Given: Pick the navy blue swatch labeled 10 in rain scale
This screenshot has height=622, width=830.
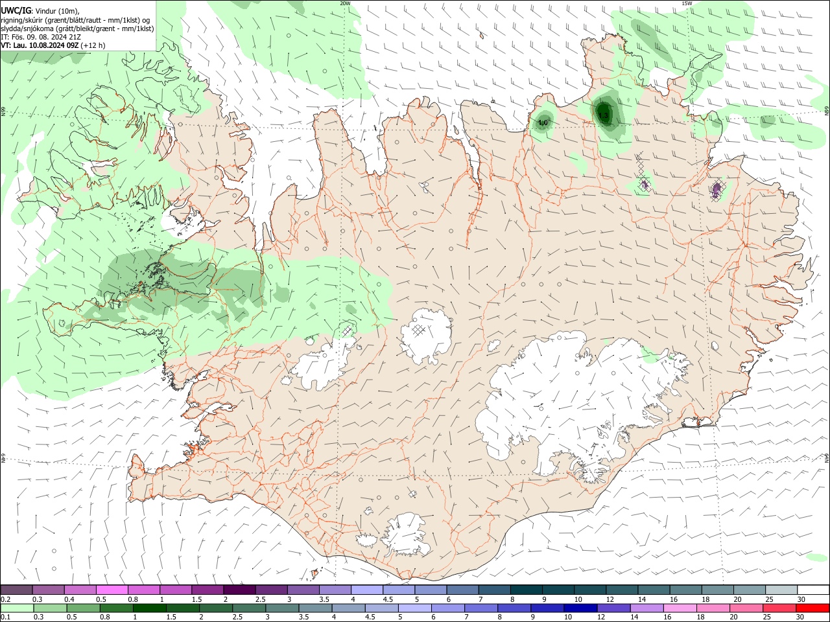Looking at the screenshot, I should coord(580,608).
